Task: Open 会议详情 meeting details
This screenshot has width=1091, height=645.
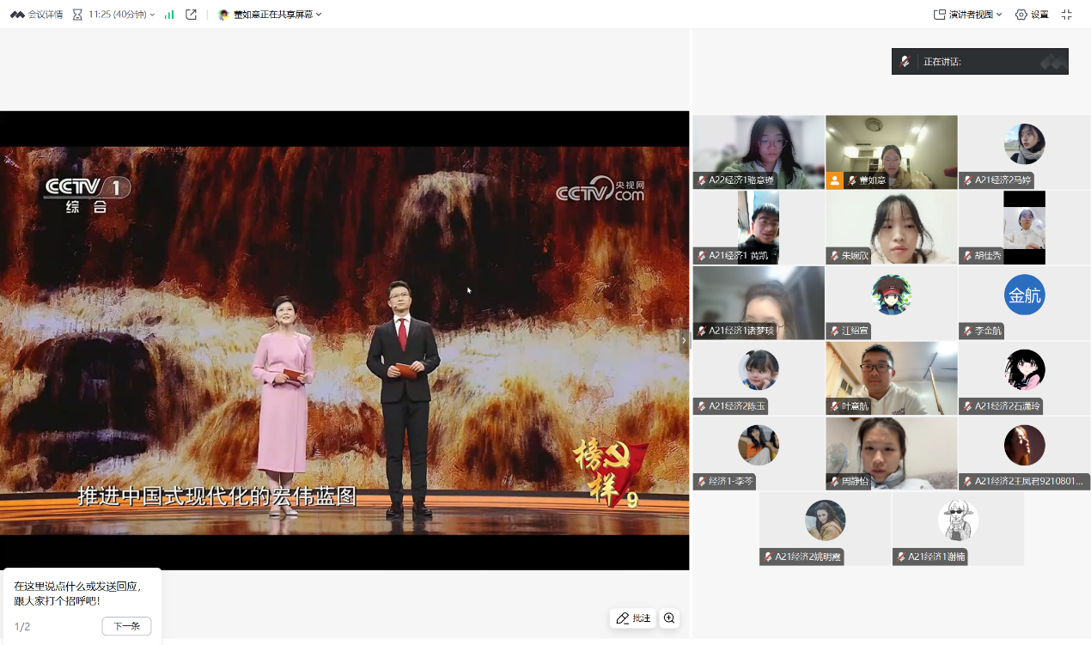Action: (36, 15)
